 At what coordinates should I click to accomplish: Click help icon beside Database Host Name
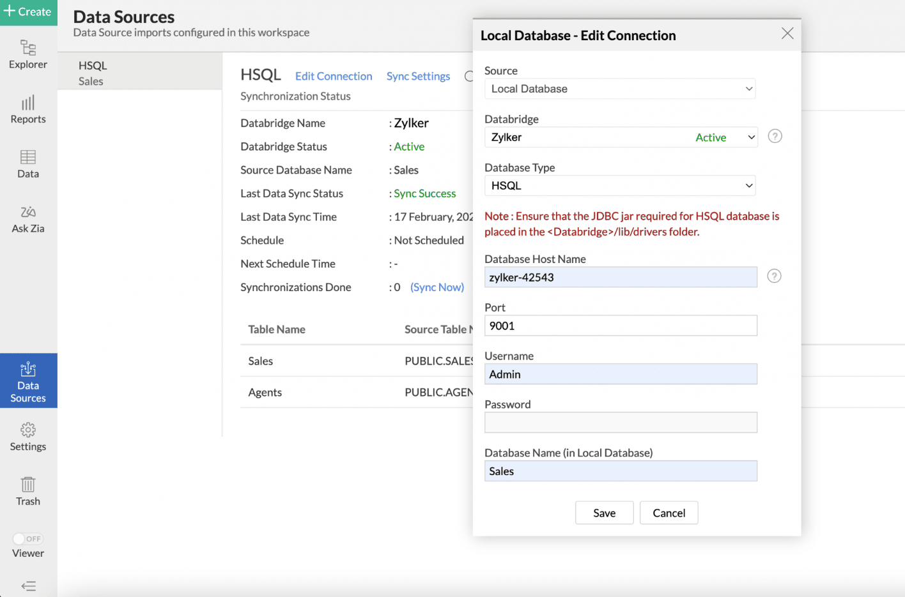click(x=774, y=276)
